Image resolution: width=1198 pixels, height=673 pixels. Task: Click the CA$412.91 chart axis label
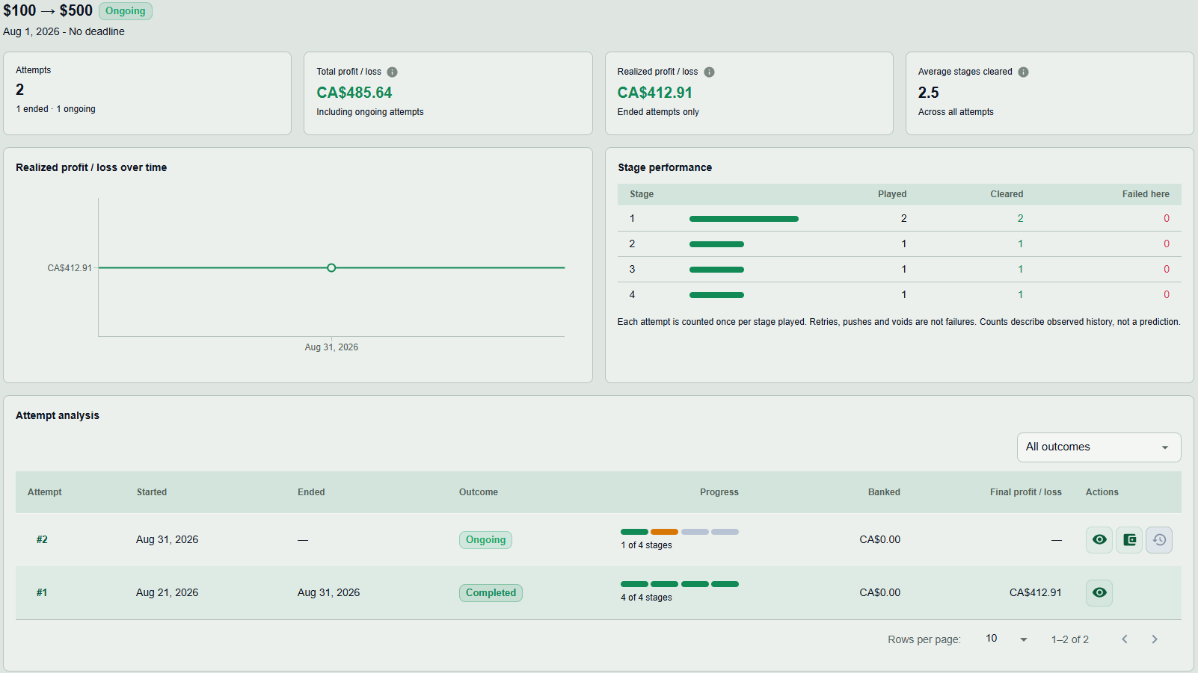click(x=70, y=268)
